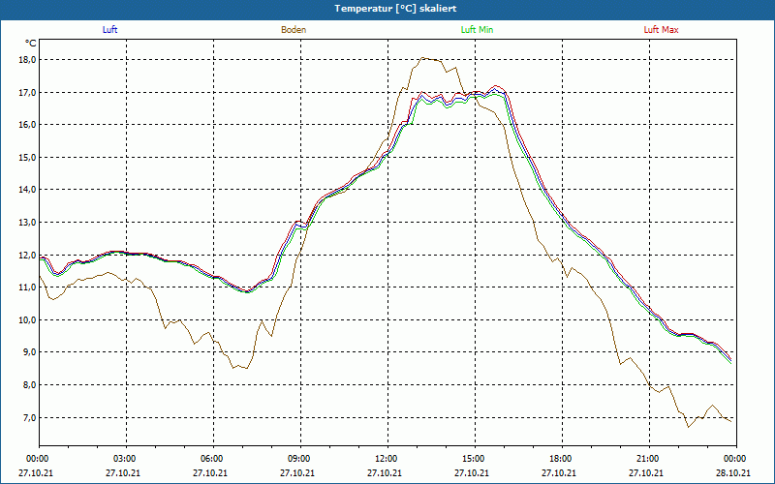
Task: Click the 14,0 y-axis label
Action: click(27, 190)
